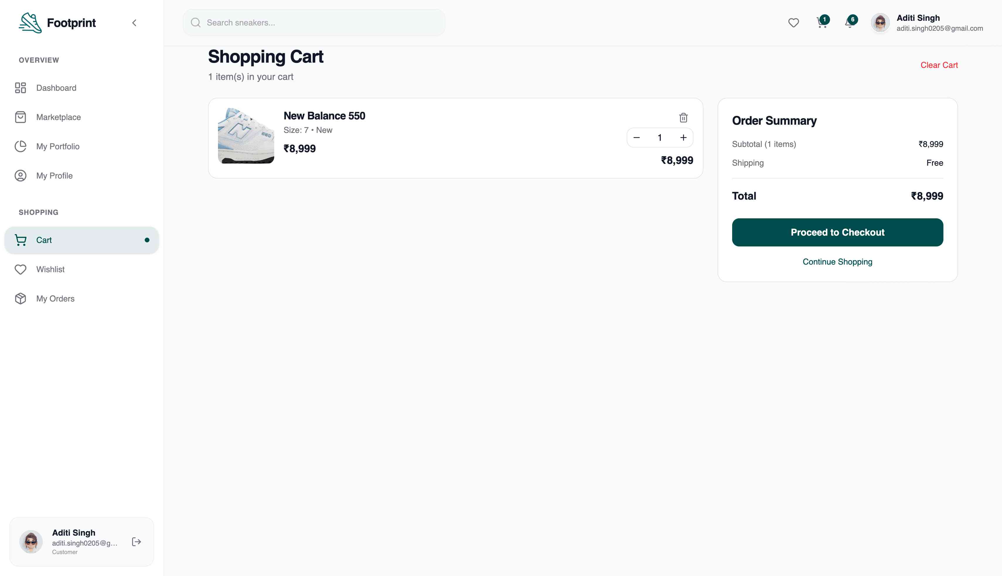Viewport: 1002px width, 576px height.
Task: Decrease quantity with minus button
Action: [x=636, y=138]
